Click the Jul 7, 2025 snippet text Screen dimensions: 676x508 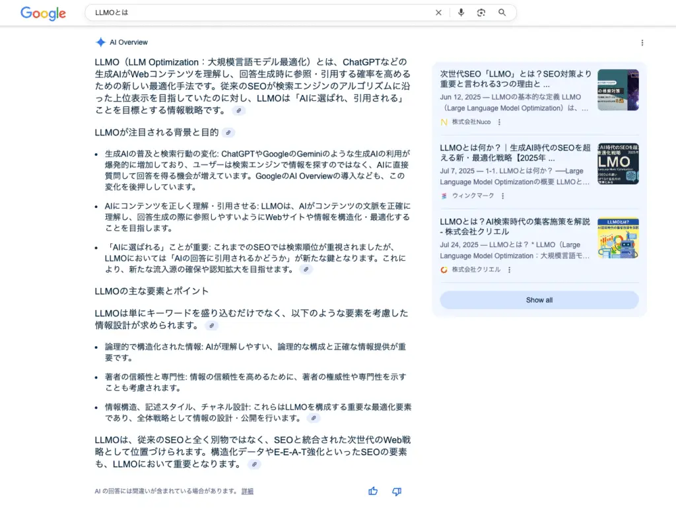pyautogui.click(x=515, y=176)
